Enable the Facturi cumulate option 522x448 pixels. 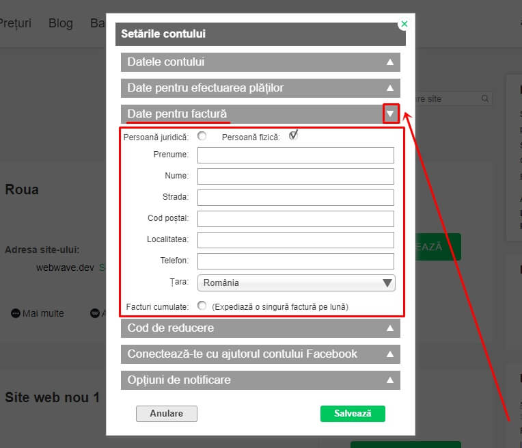point(202,306)
